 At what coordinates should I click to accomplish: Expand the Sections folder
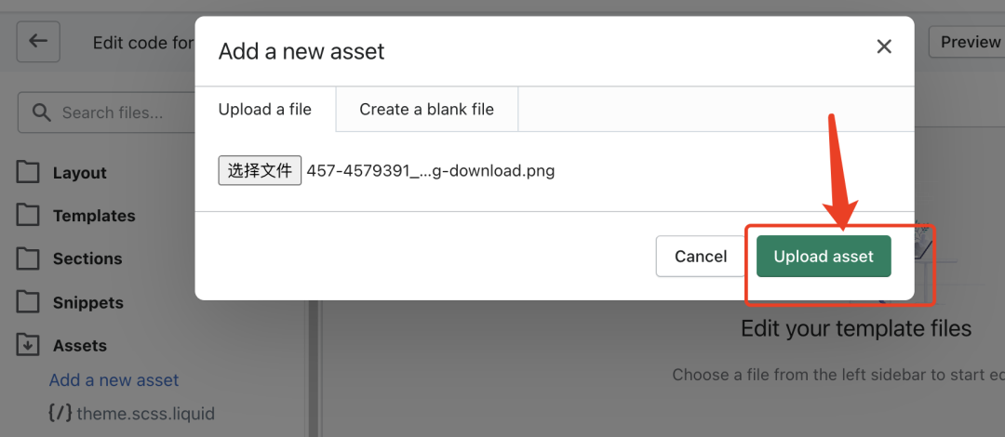tap(87, 258)
